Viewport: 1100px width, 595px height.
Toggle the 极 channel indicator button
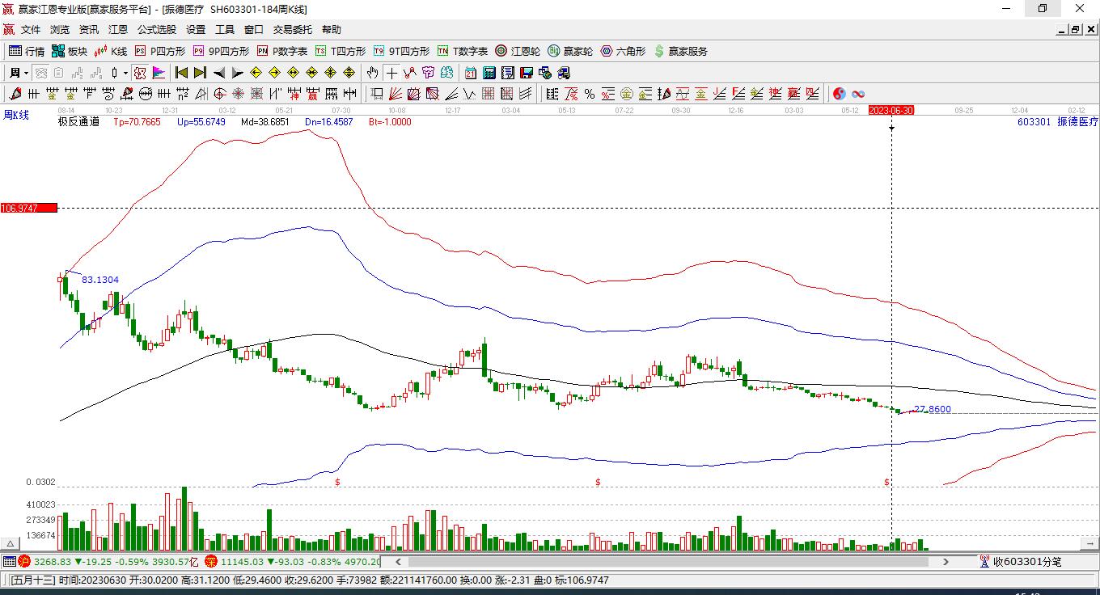pos(140,73)
